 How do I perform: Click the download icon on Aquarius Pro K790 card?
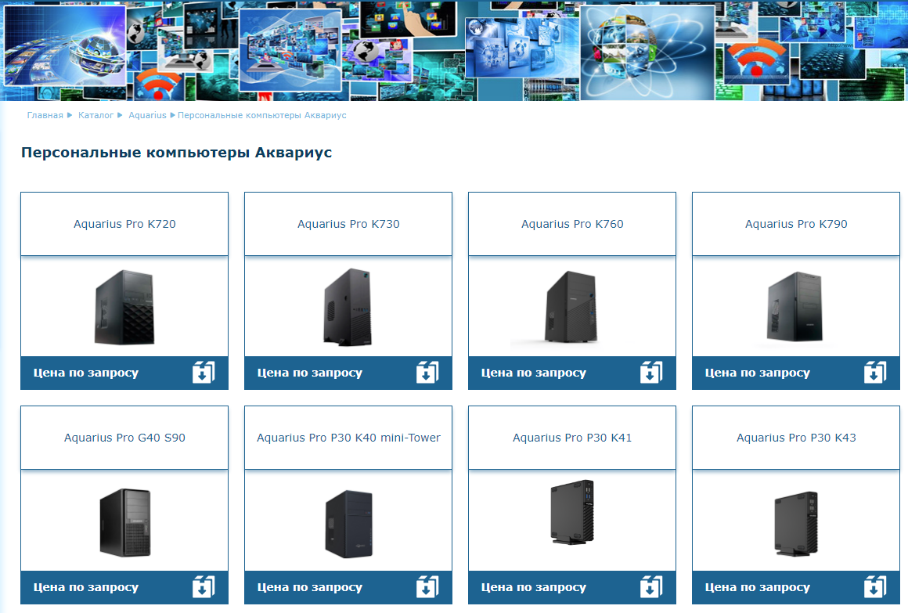[875, 372]
